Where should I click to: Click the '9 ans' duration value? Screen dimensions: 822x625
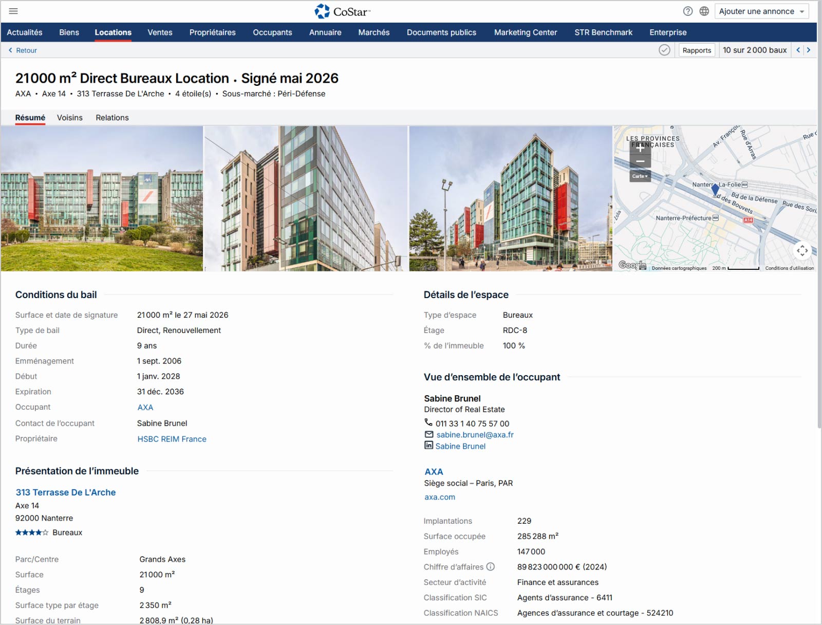(147, 346)
